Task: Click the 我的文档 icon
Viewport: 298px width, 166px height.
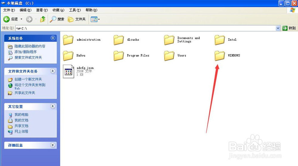Action: 10,120
